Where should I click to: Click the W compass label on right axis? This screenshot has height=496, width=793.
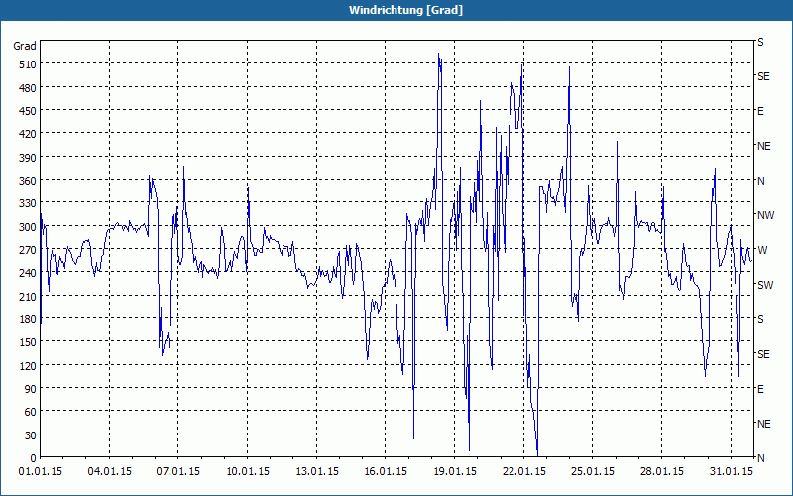pyautogui.click(x=762, y=250)
